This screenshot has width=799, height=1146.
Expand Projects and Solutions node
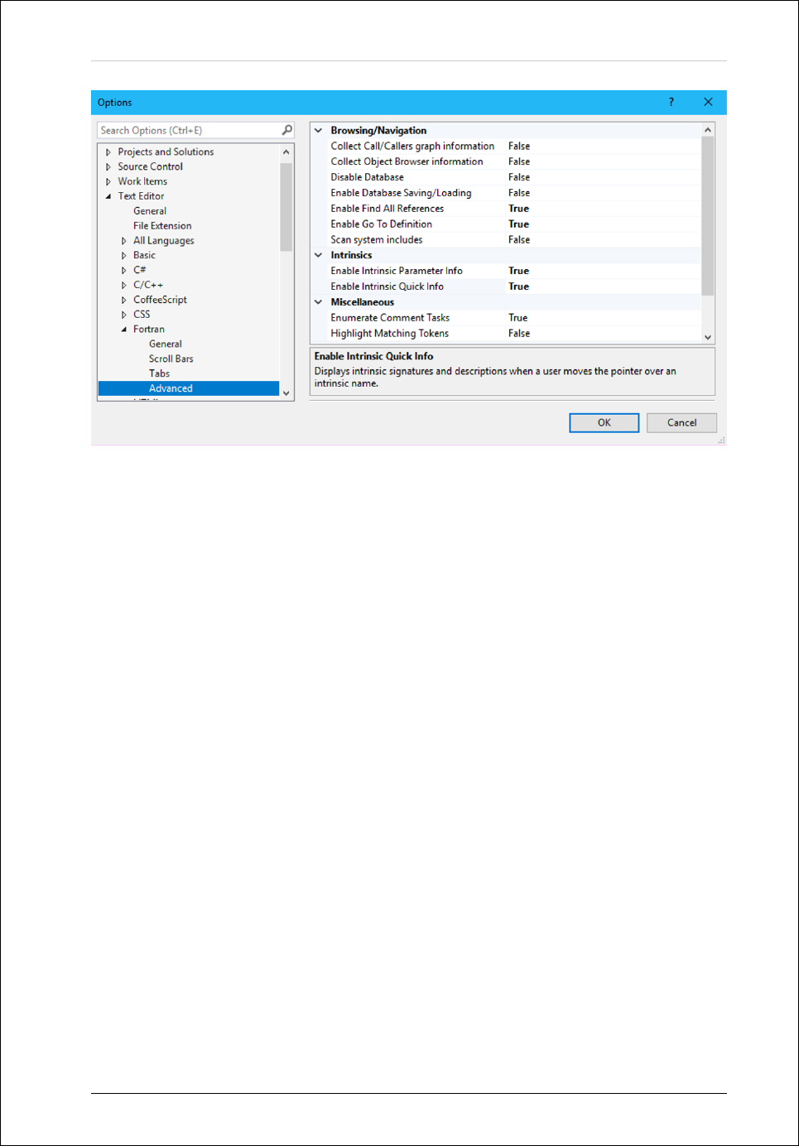pyautogui.click(x=108, y=152)
